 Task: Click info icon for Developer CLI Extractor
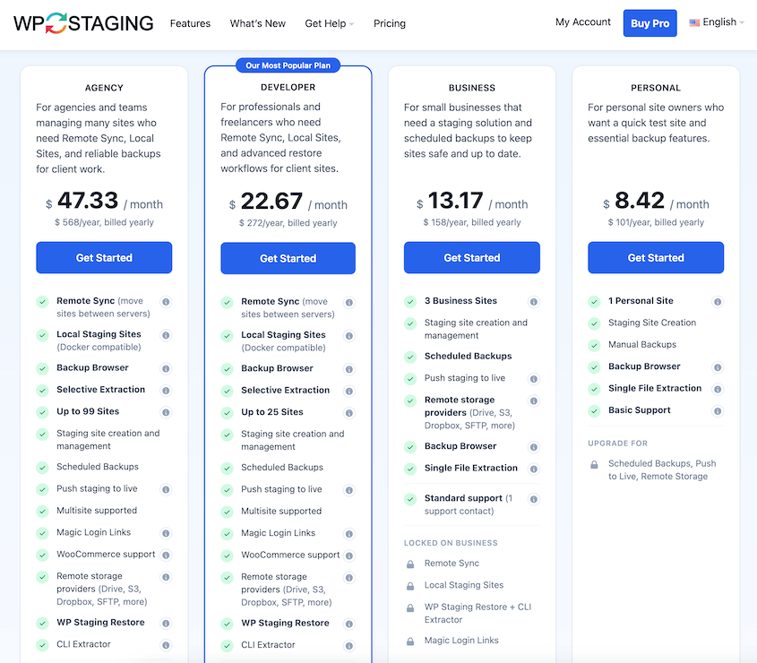[349, 646]
